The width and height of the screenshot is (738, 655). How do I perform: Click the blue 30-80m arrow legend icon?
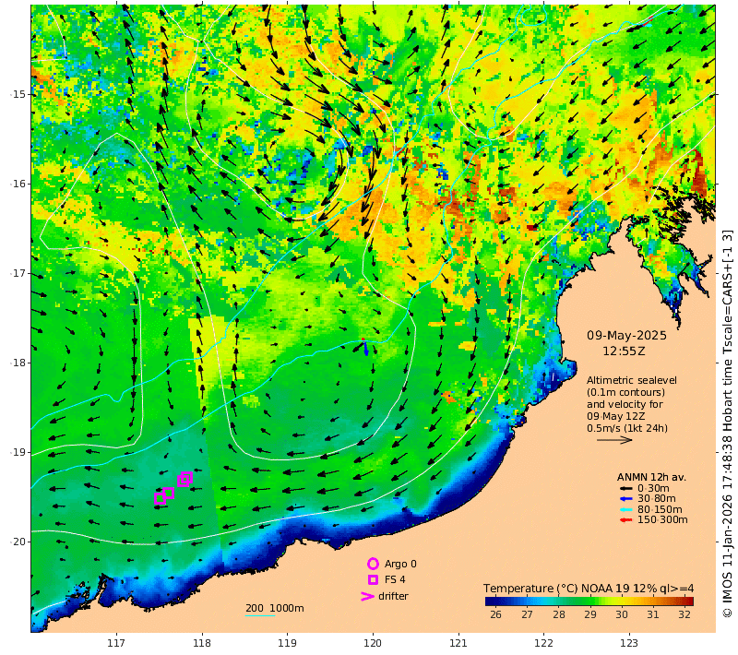pos(626,499)
